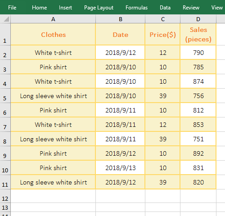The image size is (225, 216).
Task: Select row 4 header
Action: click(5, 81)
